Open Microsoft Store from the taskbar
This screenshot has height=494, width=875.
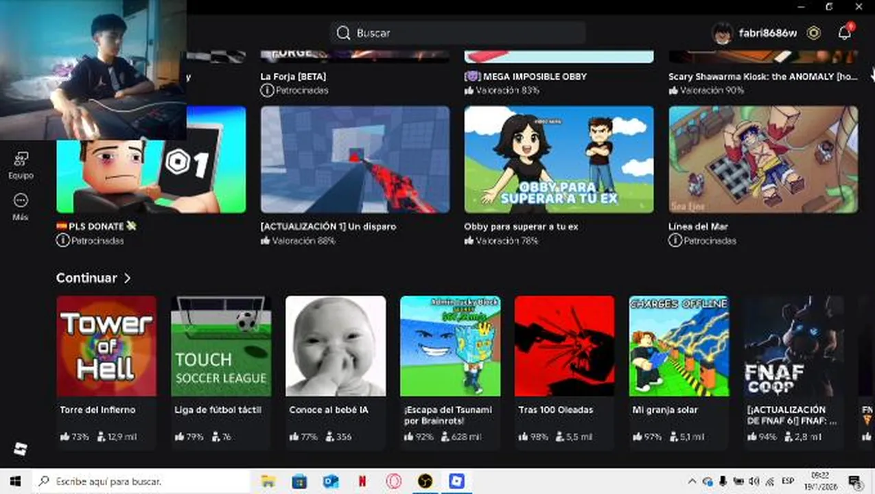click(299, 482)
